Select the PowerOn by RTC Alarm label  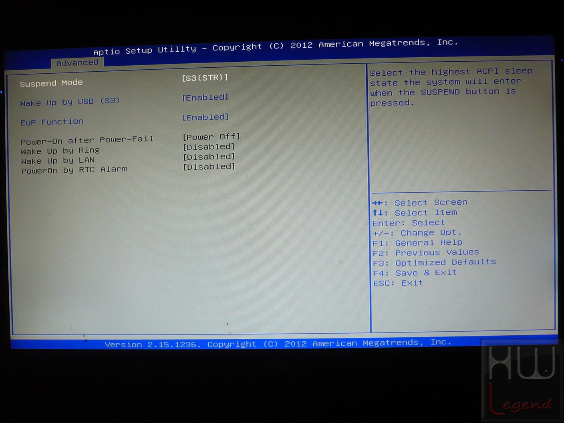pos(74,170)
